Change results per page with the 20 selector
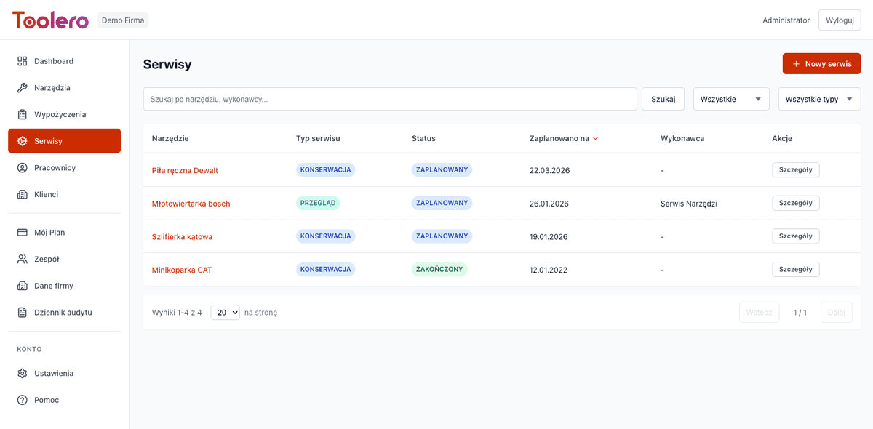Viewport: 873px width, 429px height. click(x=225, y=312)
